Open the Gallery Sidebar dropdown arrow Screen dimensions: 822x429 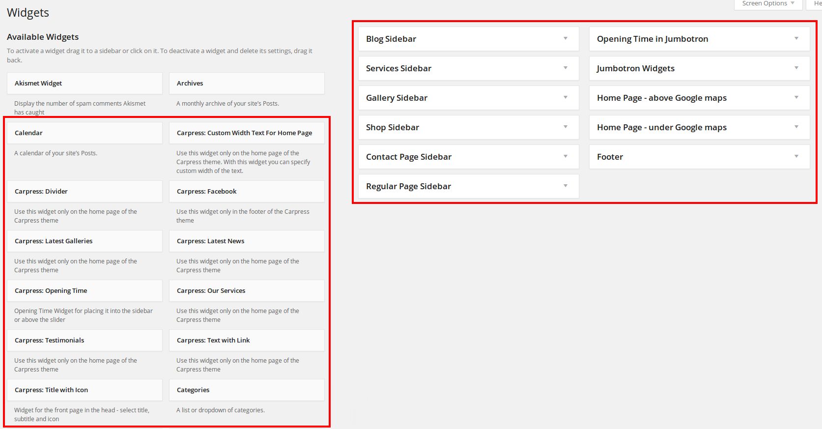pyautogui.click(x=565, y=98)
